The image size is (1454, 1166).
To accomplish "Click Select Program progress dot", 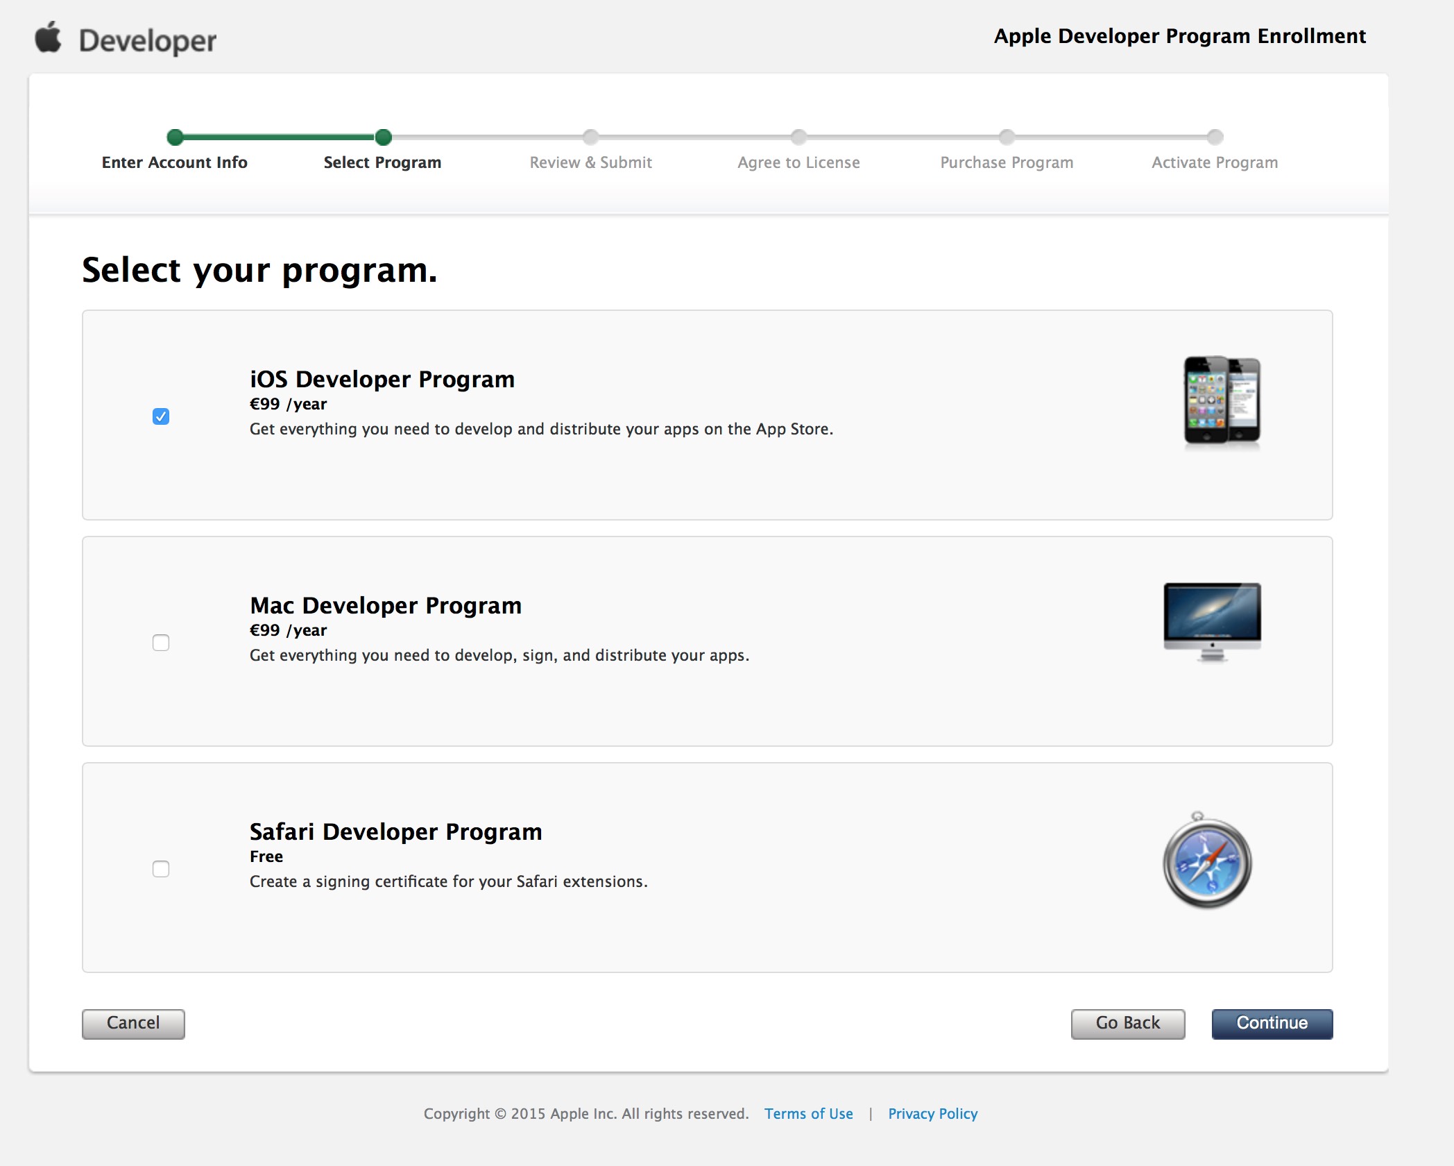I will pos(383,137).
